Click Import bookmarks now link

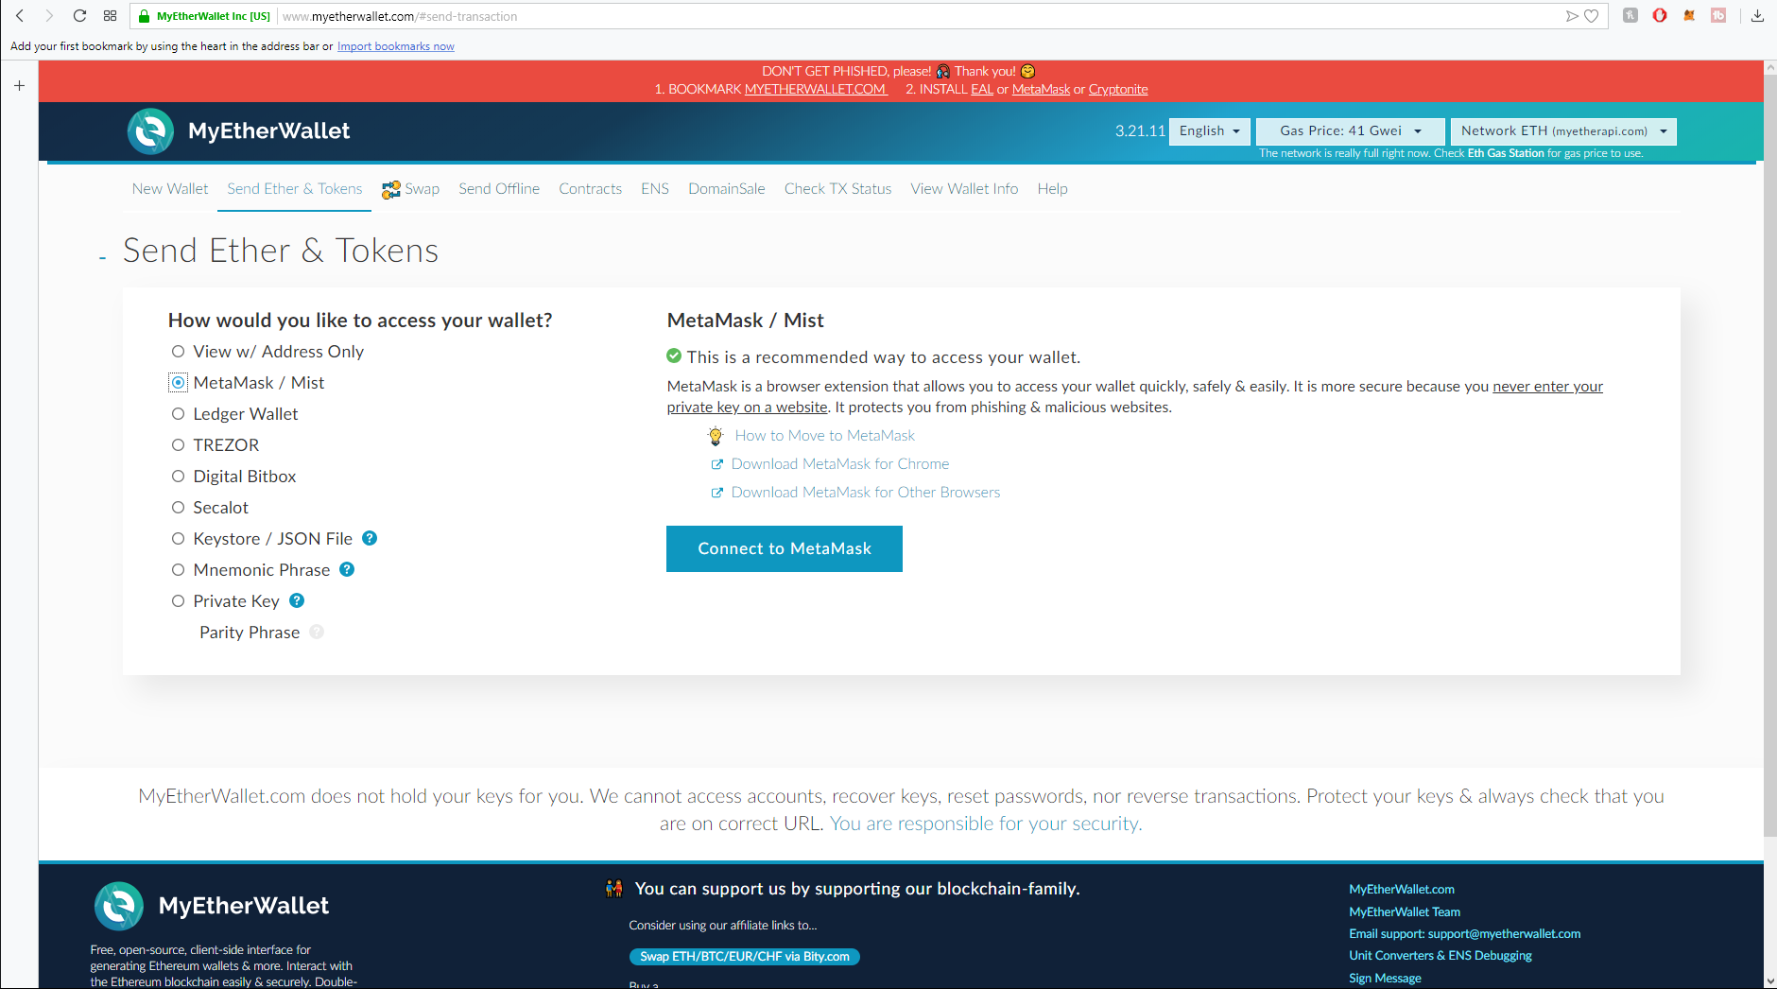396,46
